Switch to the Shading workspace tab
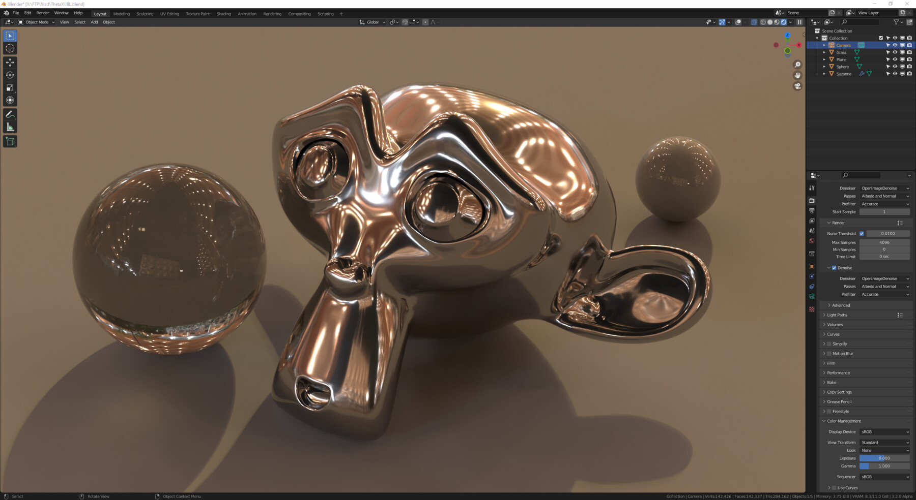Viewport: 916px width, 500px height. 223,14
